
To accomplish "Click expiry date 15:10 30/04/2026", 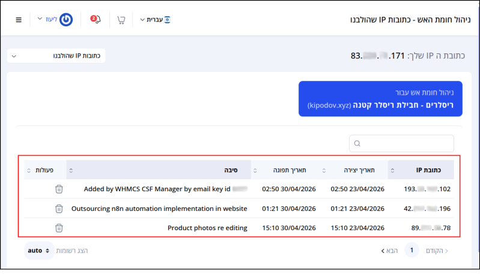I will point(289,228).
